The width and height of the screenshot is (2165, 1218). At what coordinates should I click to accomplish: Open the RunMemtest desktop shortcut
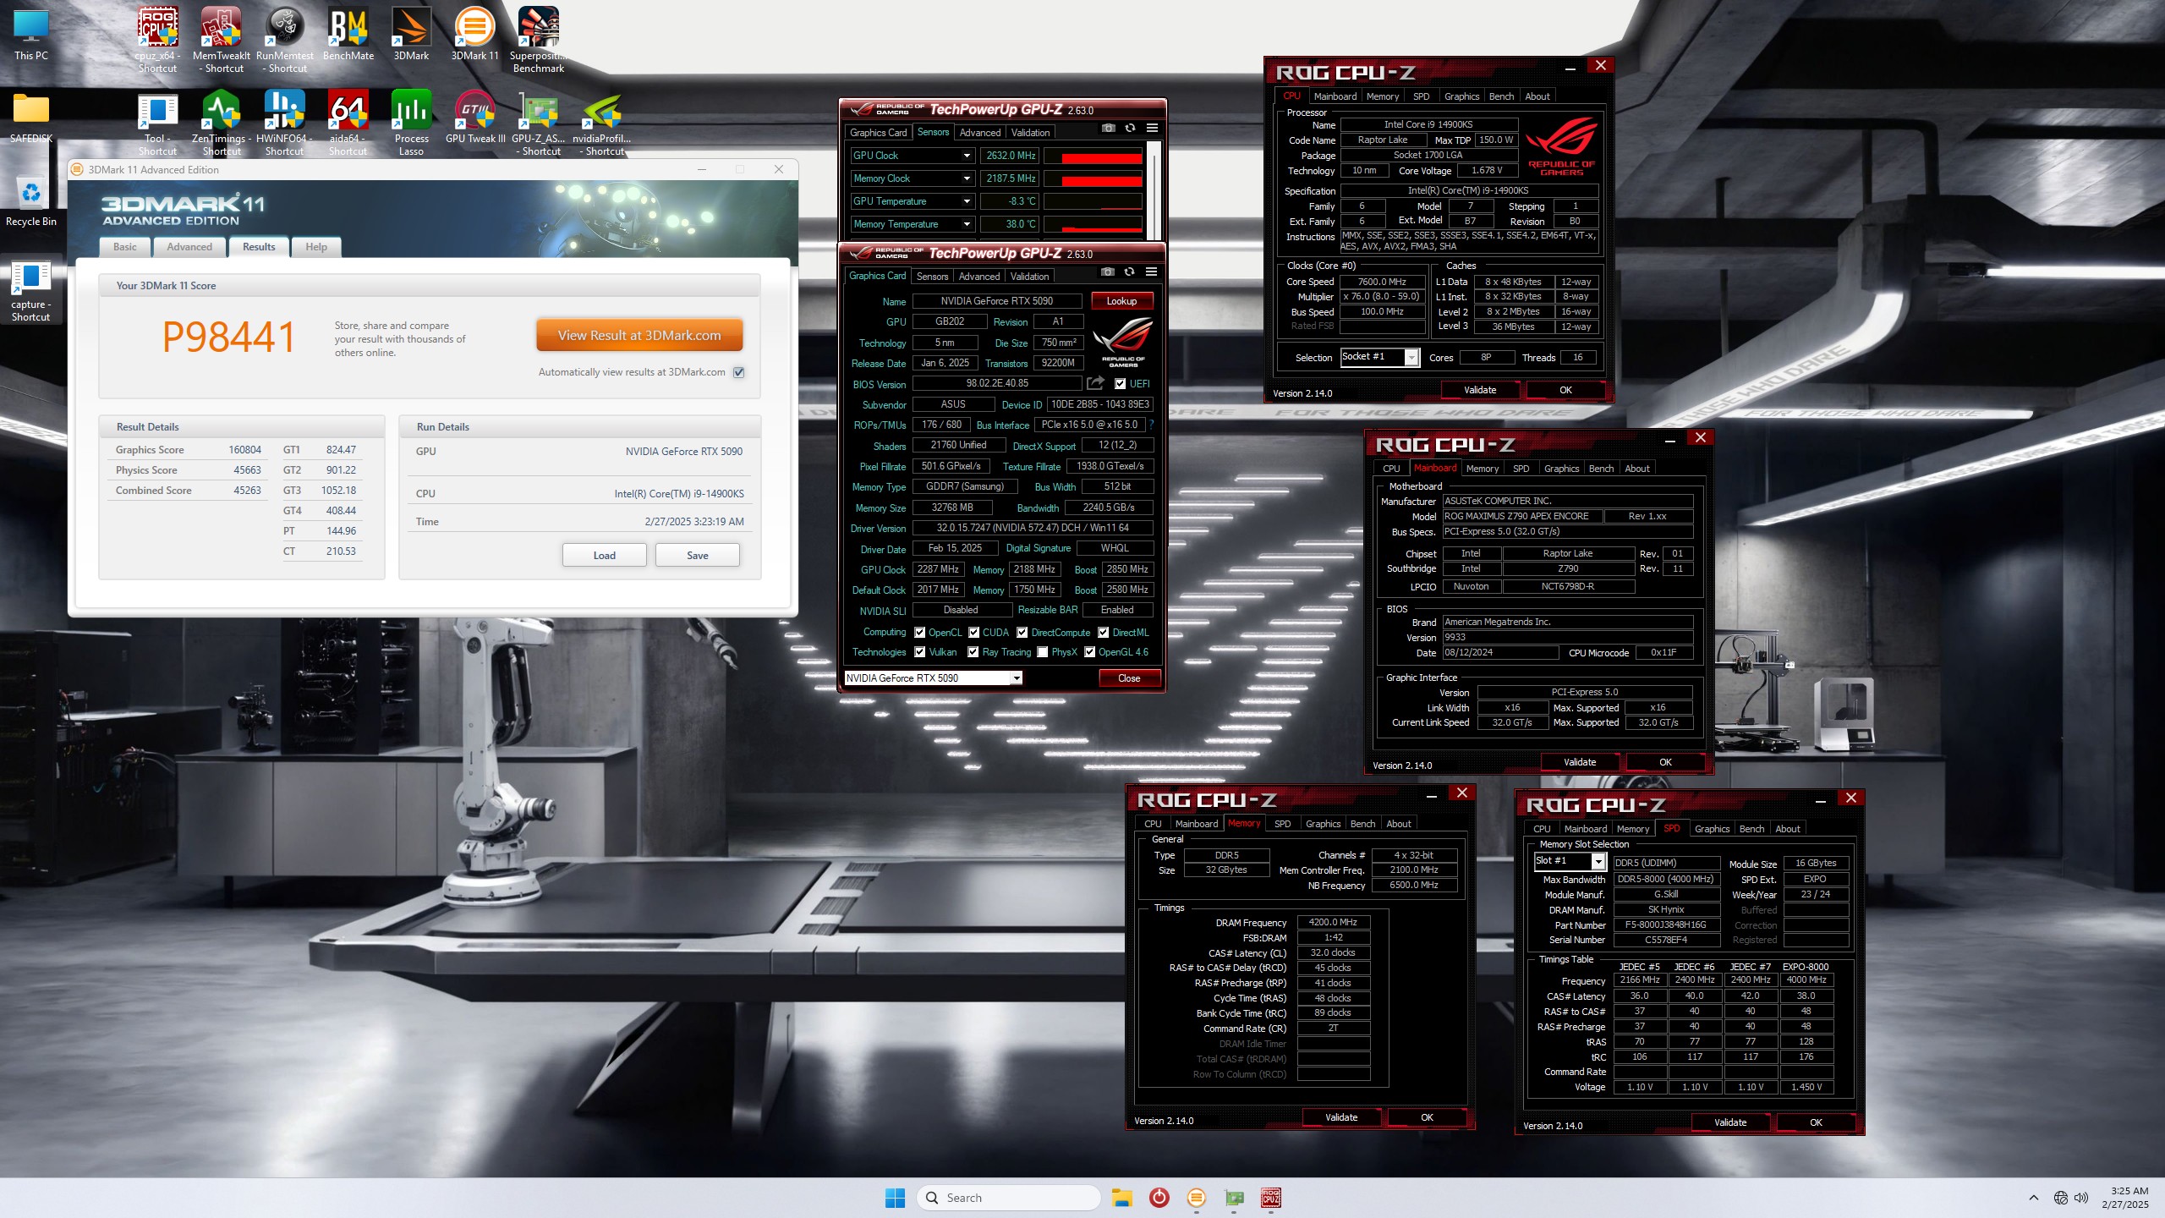tap(285, 39)
